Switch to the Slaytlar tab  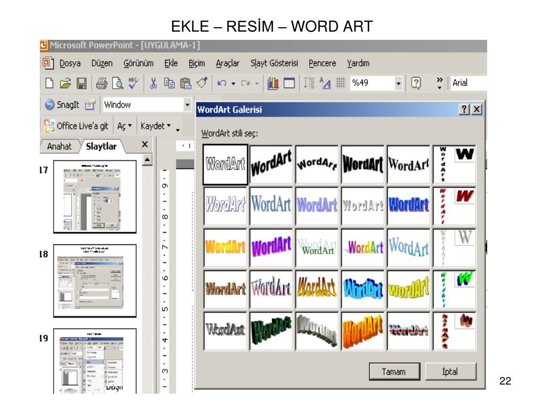click(x=101, y=147)
